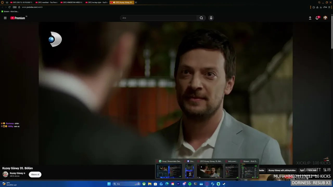The width and height of the screenshot is (333, 187).
Task: Open the browser AI assistant icon
Action: coord(325,7)
